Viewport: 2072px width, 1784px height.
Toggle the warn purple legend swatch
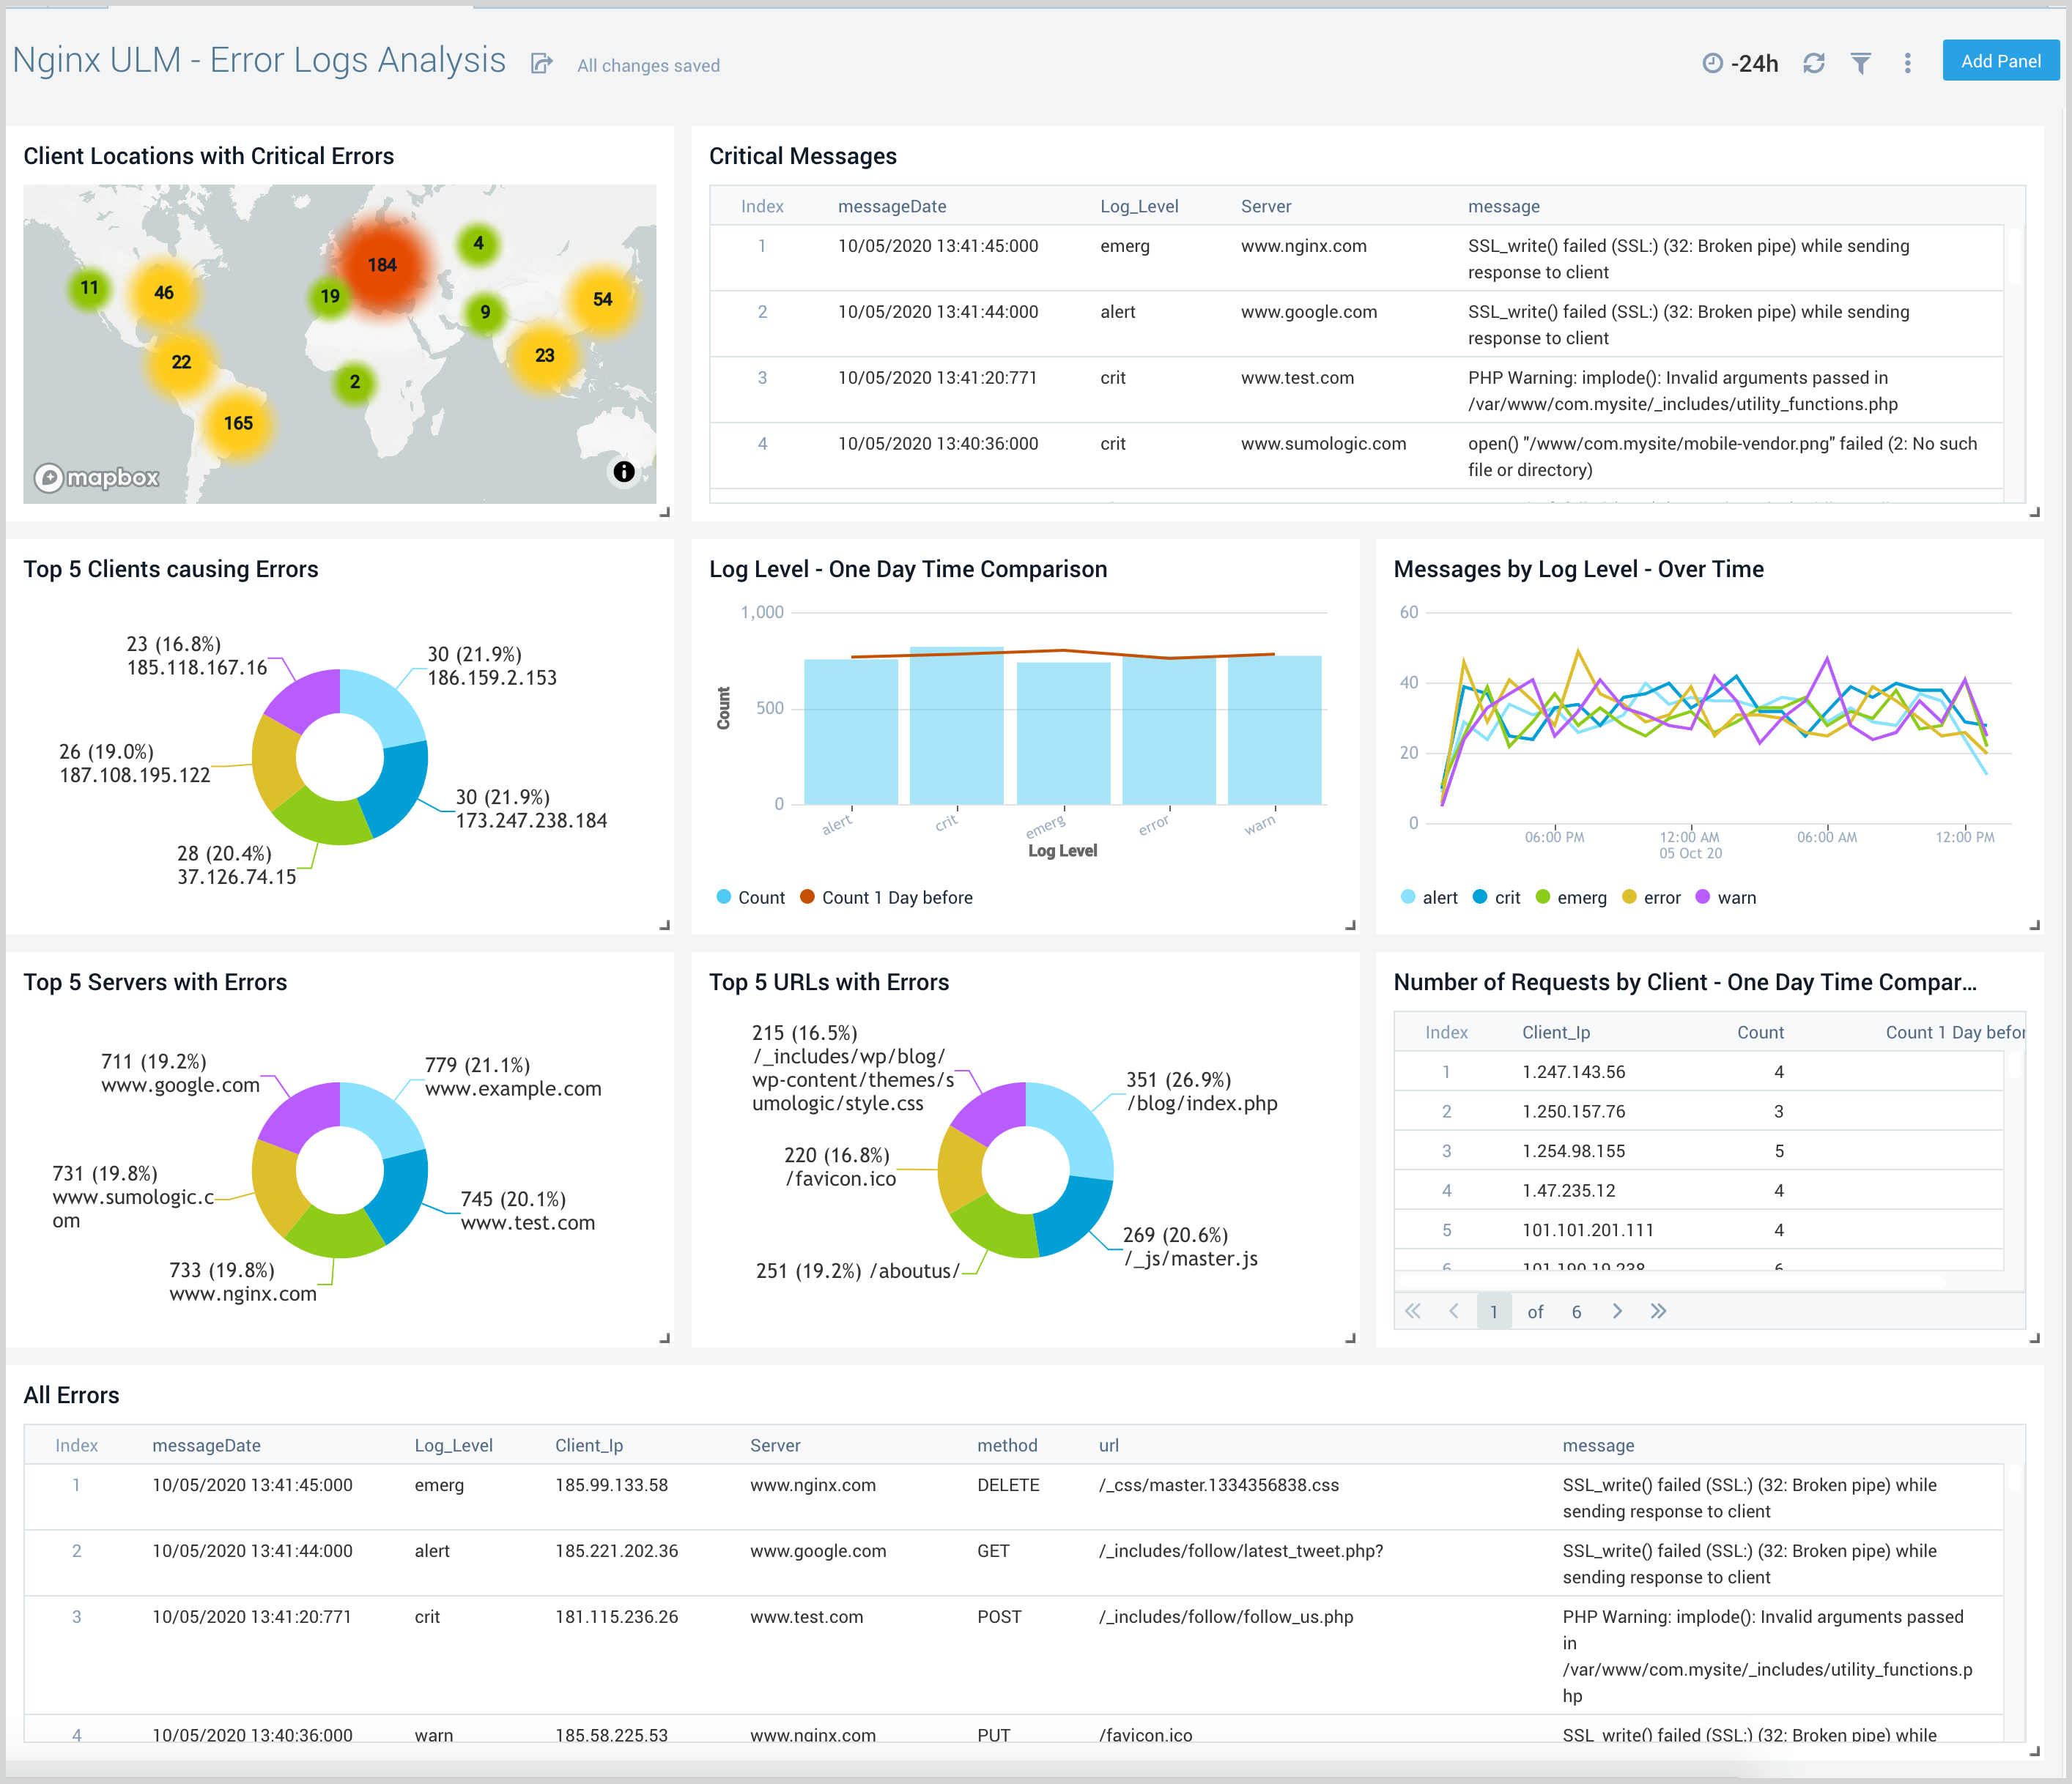pos(1702,896)
